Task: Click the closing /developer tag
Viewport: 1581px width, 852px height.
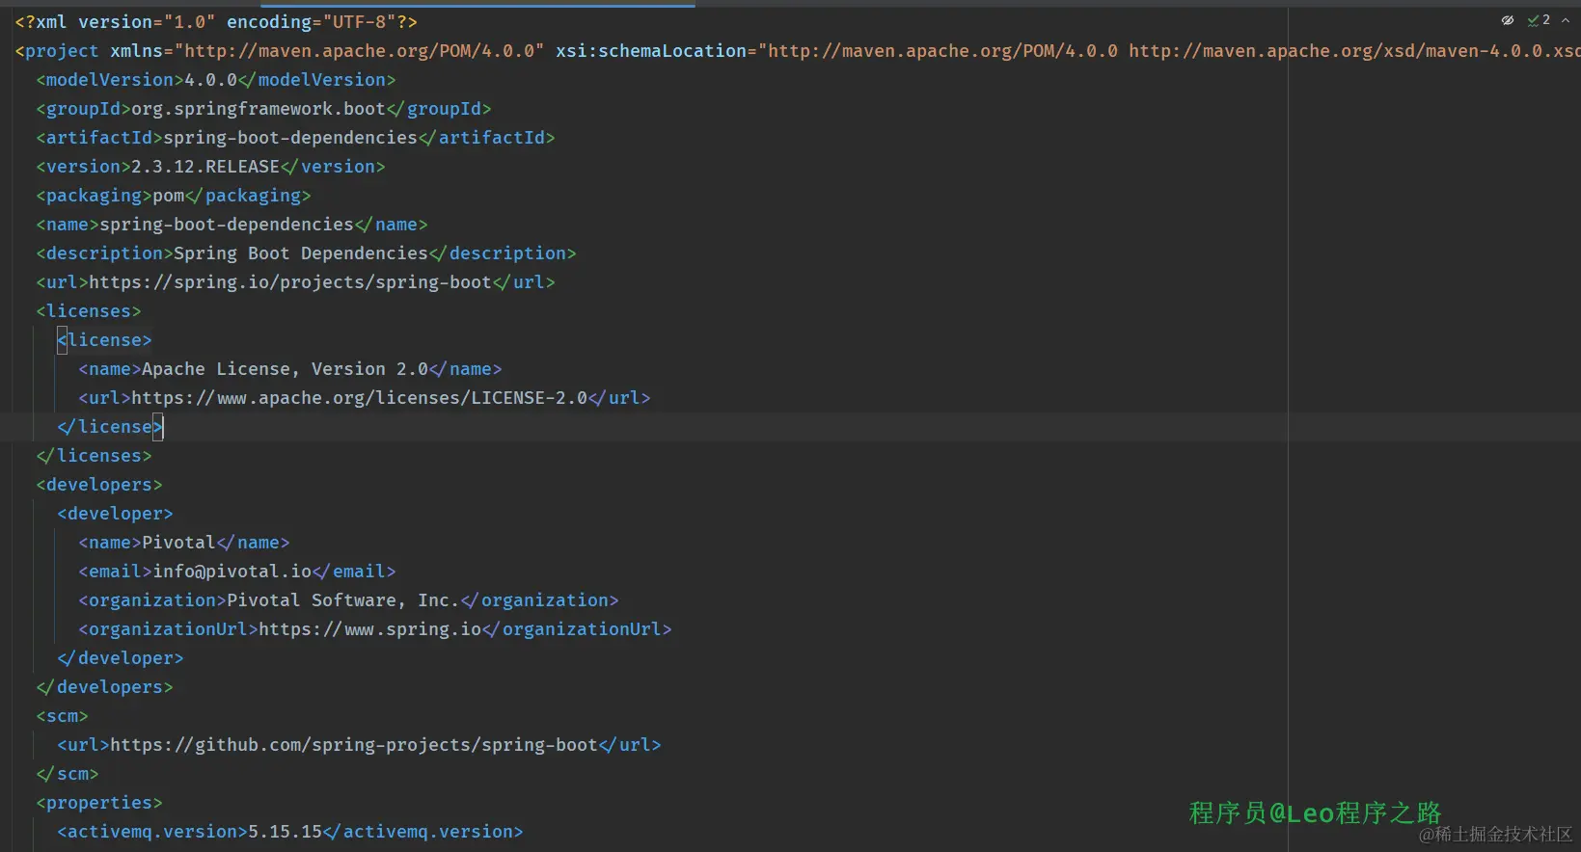Action: click(x=121, y=658)
